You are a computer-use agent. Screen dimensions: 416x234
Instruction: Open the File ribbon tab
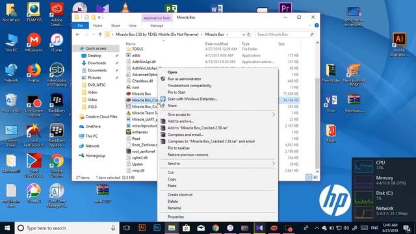(x=81, y=25)
